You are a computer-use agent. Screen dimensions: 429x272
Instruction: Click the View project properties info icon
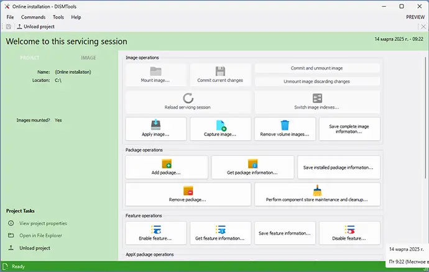11,223
